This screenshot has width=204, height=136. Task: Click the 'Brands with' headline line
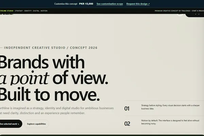click(42, 62)
